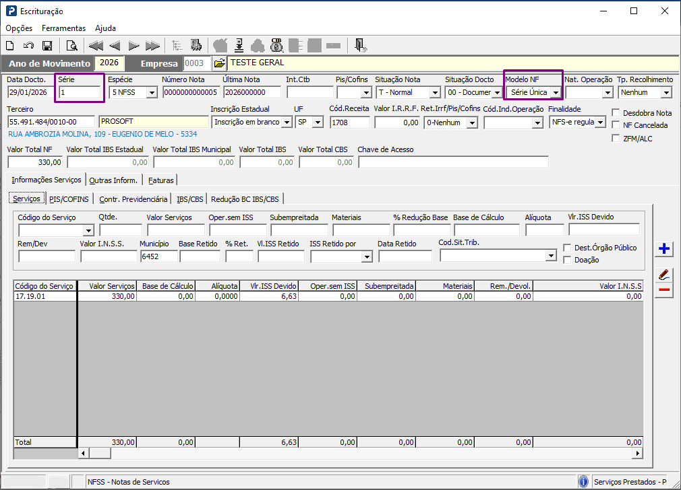Click the address link RUA AMBROZIA MOLINA
The width and height of the screenshot is (681, 490).
click(x=102, y=134)
